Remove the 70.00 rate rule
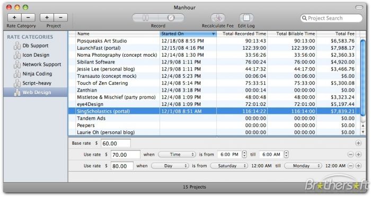The width and height of the screenshot is (371, 197). coord(351,155)
